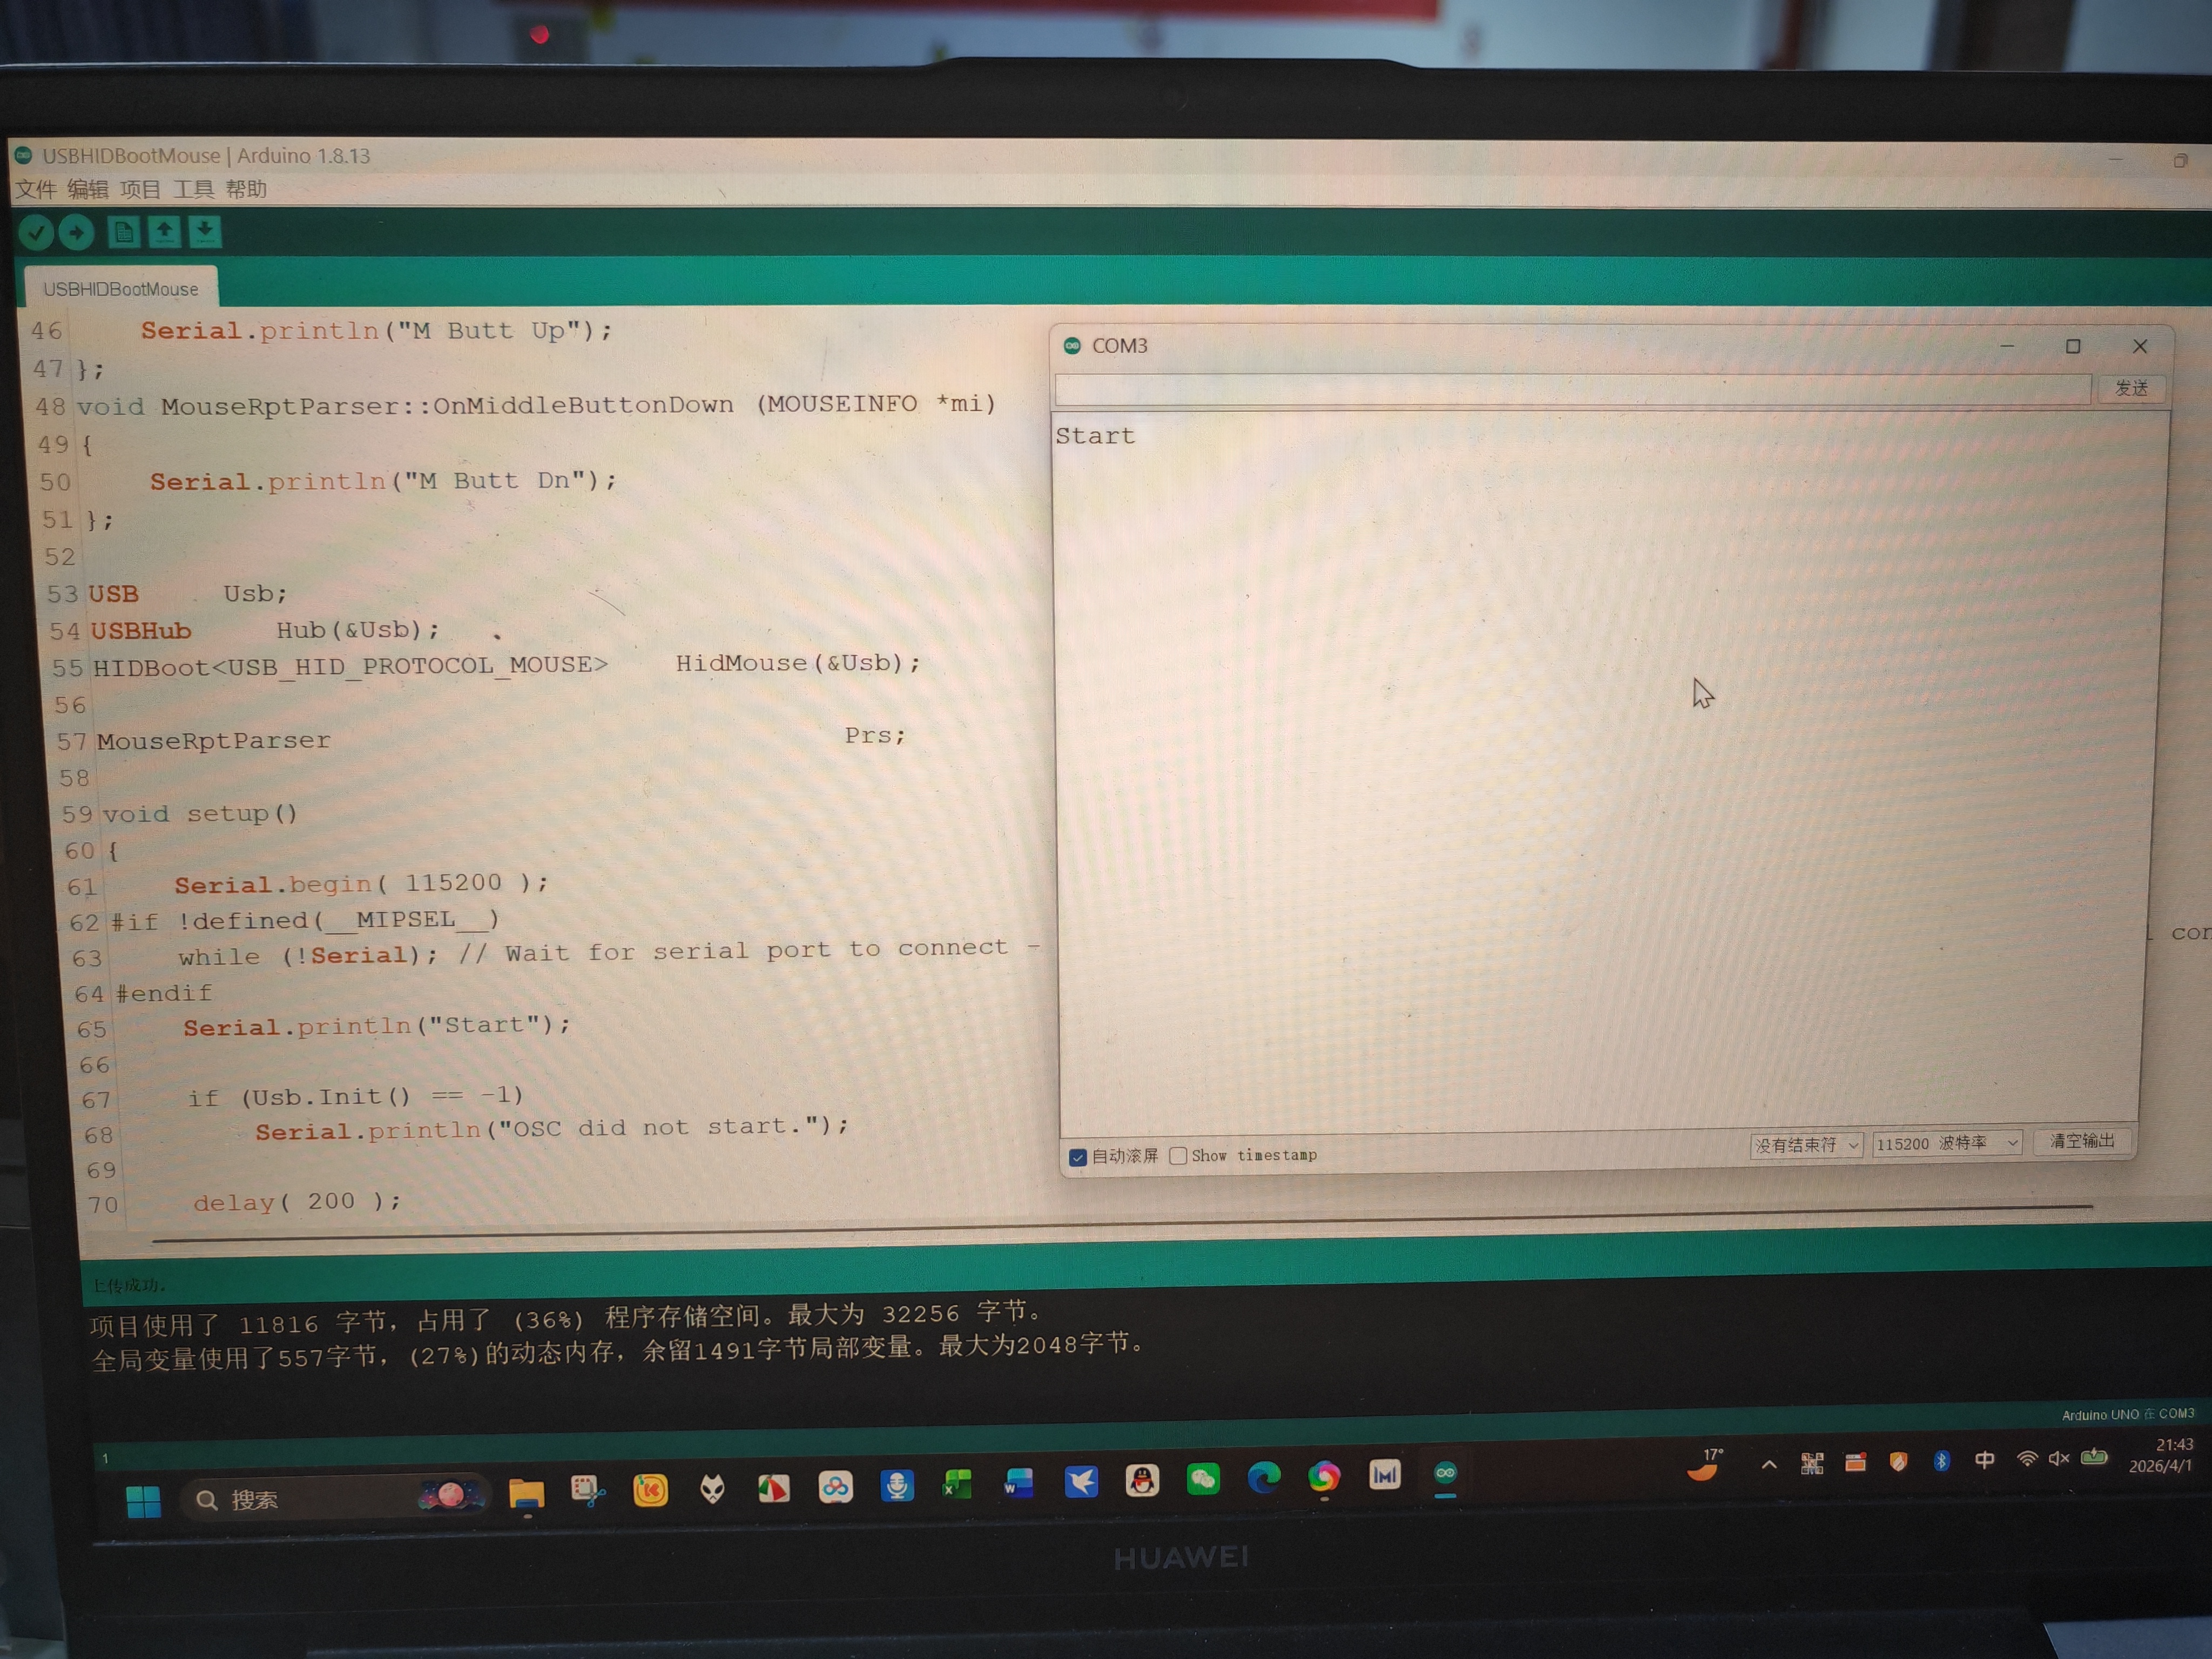Open the Snipping Tool taskbar icon
Image resolution: width=2212 pixels, height=1659 pixels.
pos(588,1492)
